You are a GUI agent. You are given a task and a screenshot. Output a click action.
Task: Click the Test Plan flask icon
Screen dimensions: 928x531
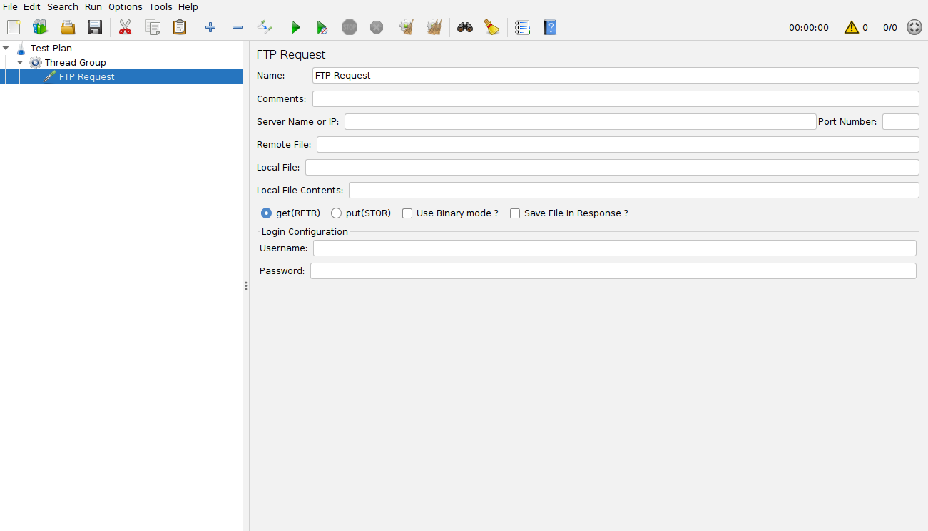21,49
